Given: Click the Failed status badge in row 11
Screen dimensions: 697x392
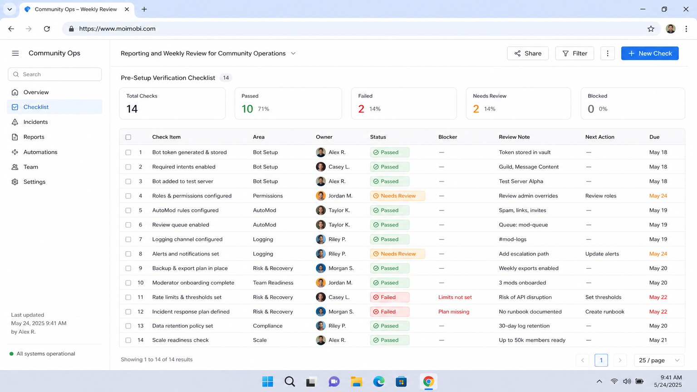Looking at the screenshot, I should (x=389, y=297).
